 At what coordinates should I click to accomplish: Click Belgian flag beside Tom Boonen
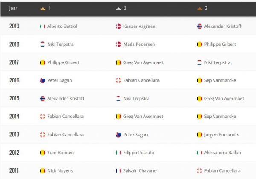42,153
